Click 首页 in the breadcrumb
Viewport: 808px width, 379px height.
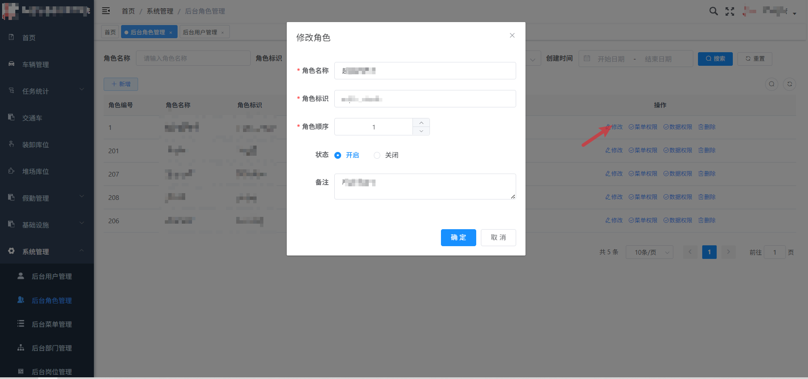point(128,11)
